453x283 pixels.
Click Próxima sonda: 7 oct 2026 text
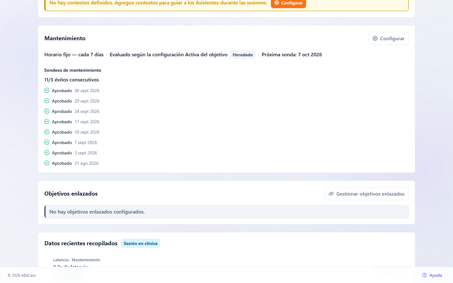[x=292, y=55]
